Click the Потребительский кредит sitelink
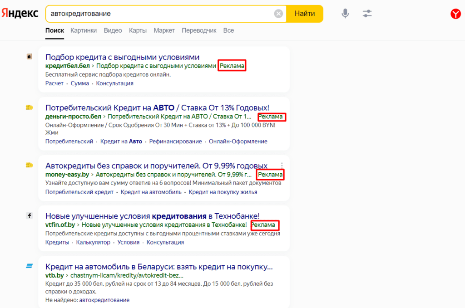The height and width of the screenshot is (308, 465). (x=79, y=192)
